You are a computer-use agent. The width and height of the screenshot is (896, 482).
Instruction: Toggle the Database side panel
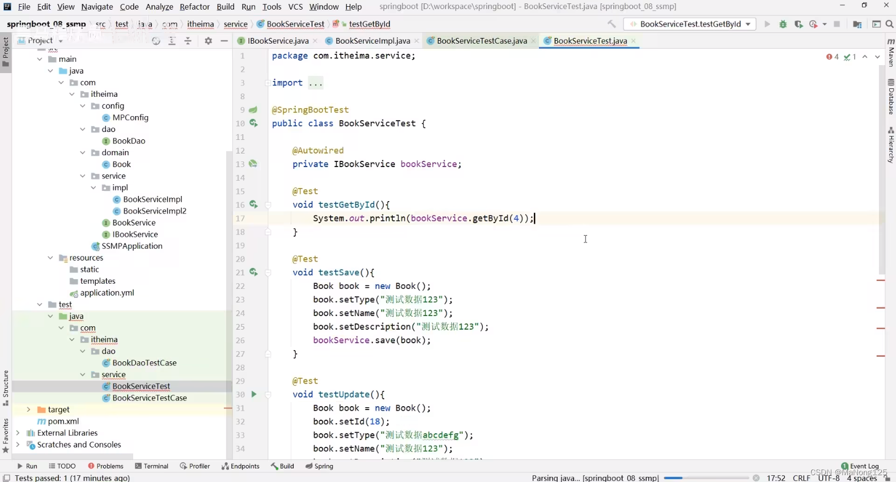pyautogui.click(x=891, y=97)
